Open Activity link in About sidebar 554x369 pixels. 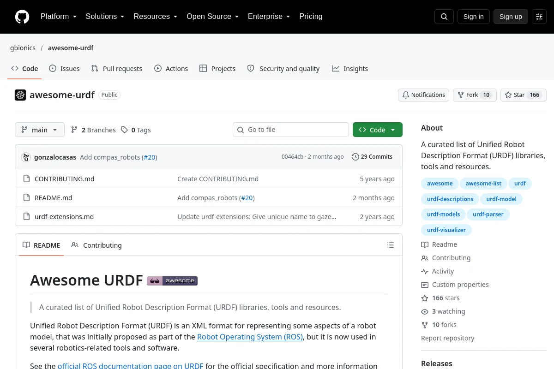[x=438, y=271]
